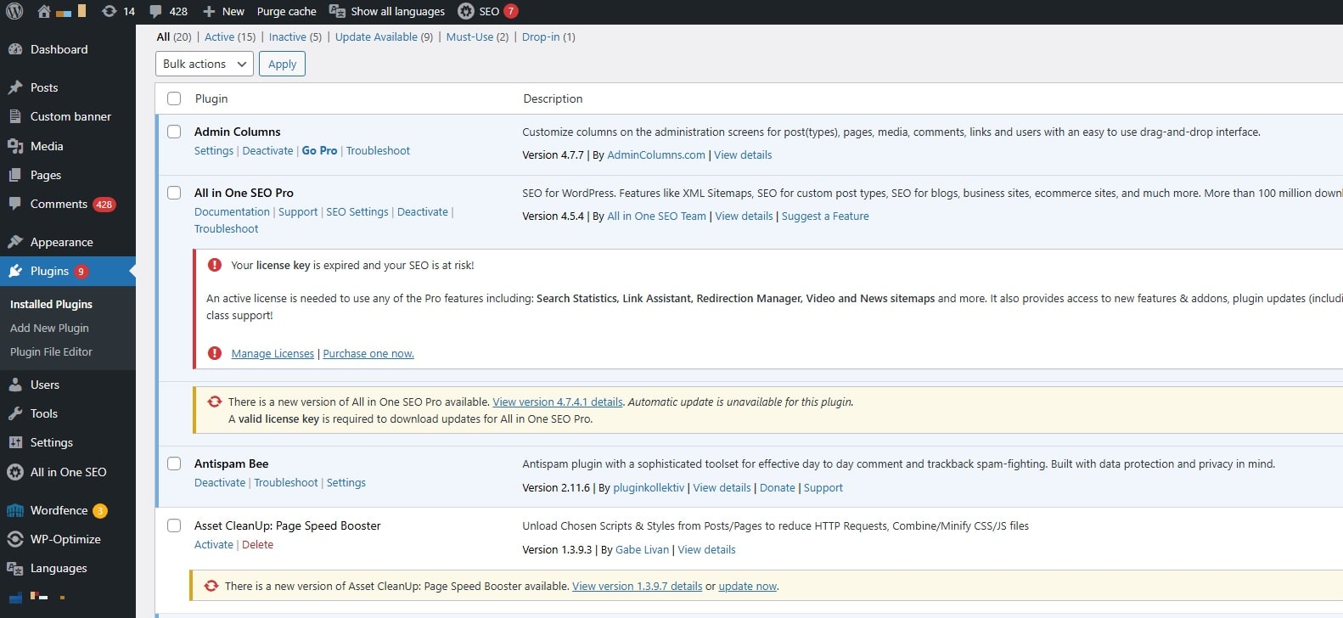Click the Languages icon in sidebar
Screen dimensions: 1343x618
point(15,568)
